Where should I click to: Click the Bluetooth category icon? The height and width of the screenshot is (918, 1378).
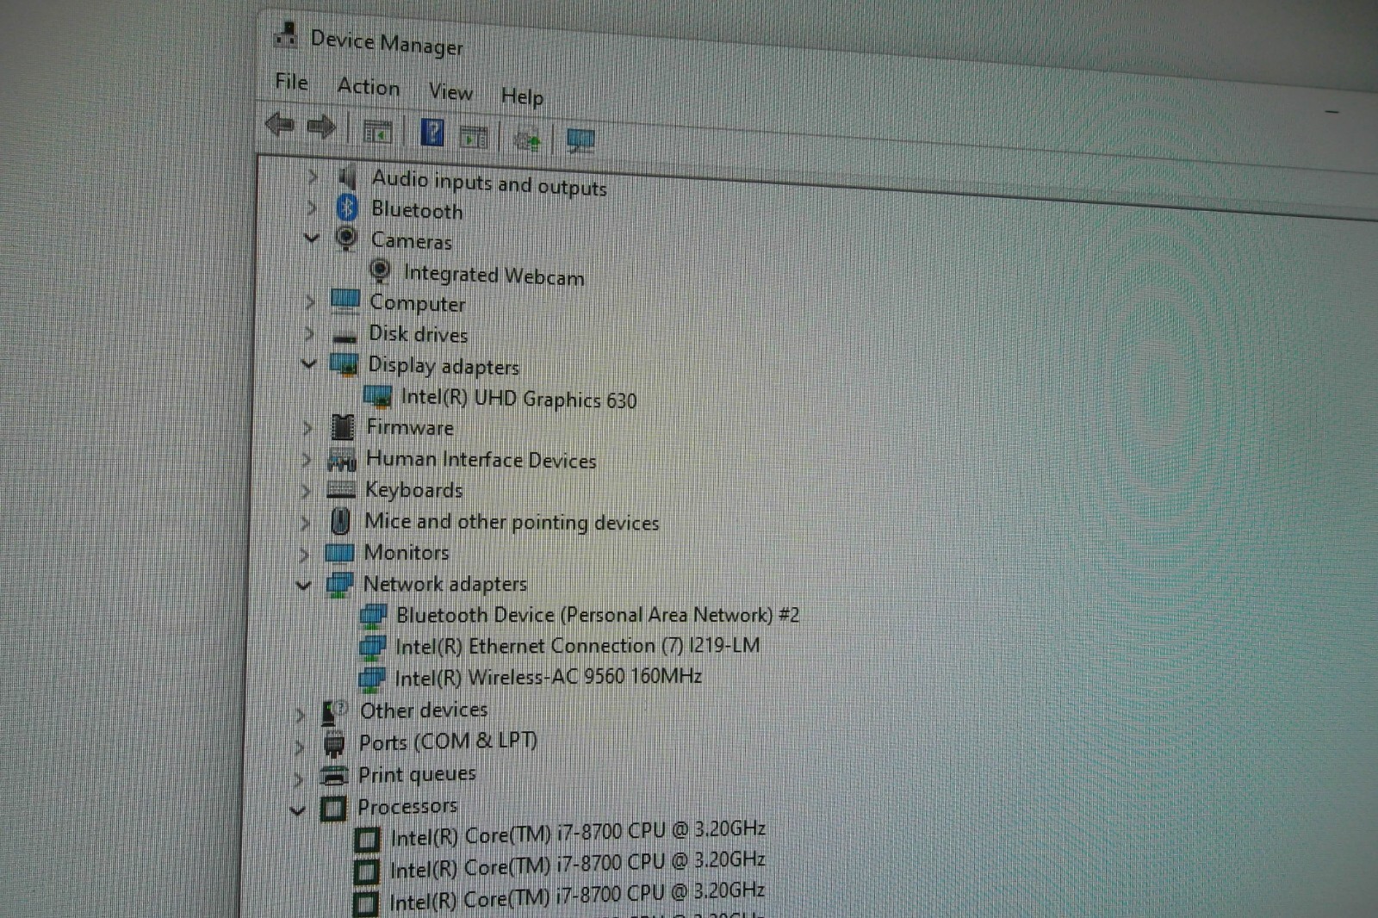pyautogui.click(x=347, y=208)
